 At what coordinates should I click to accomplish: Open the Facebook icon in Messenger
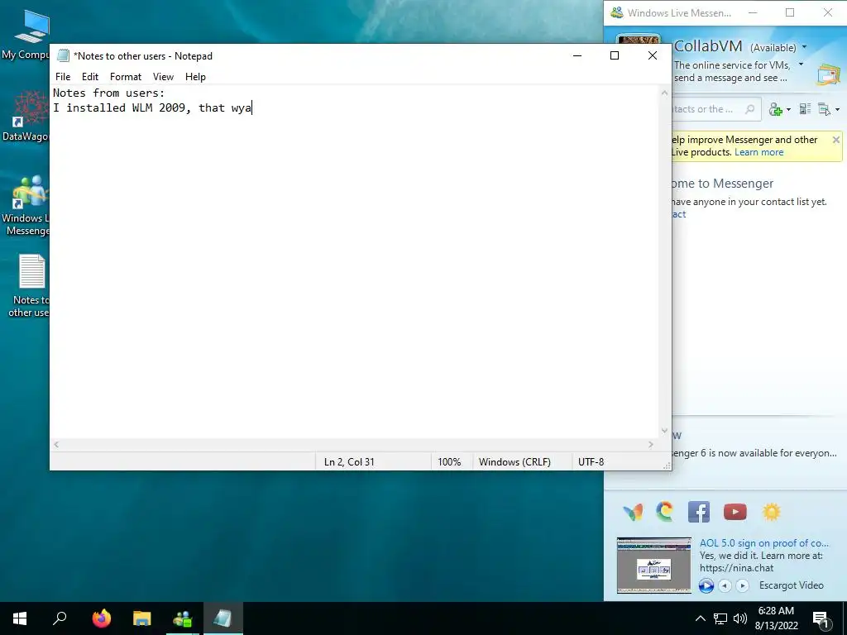click(x=698, y=512)
